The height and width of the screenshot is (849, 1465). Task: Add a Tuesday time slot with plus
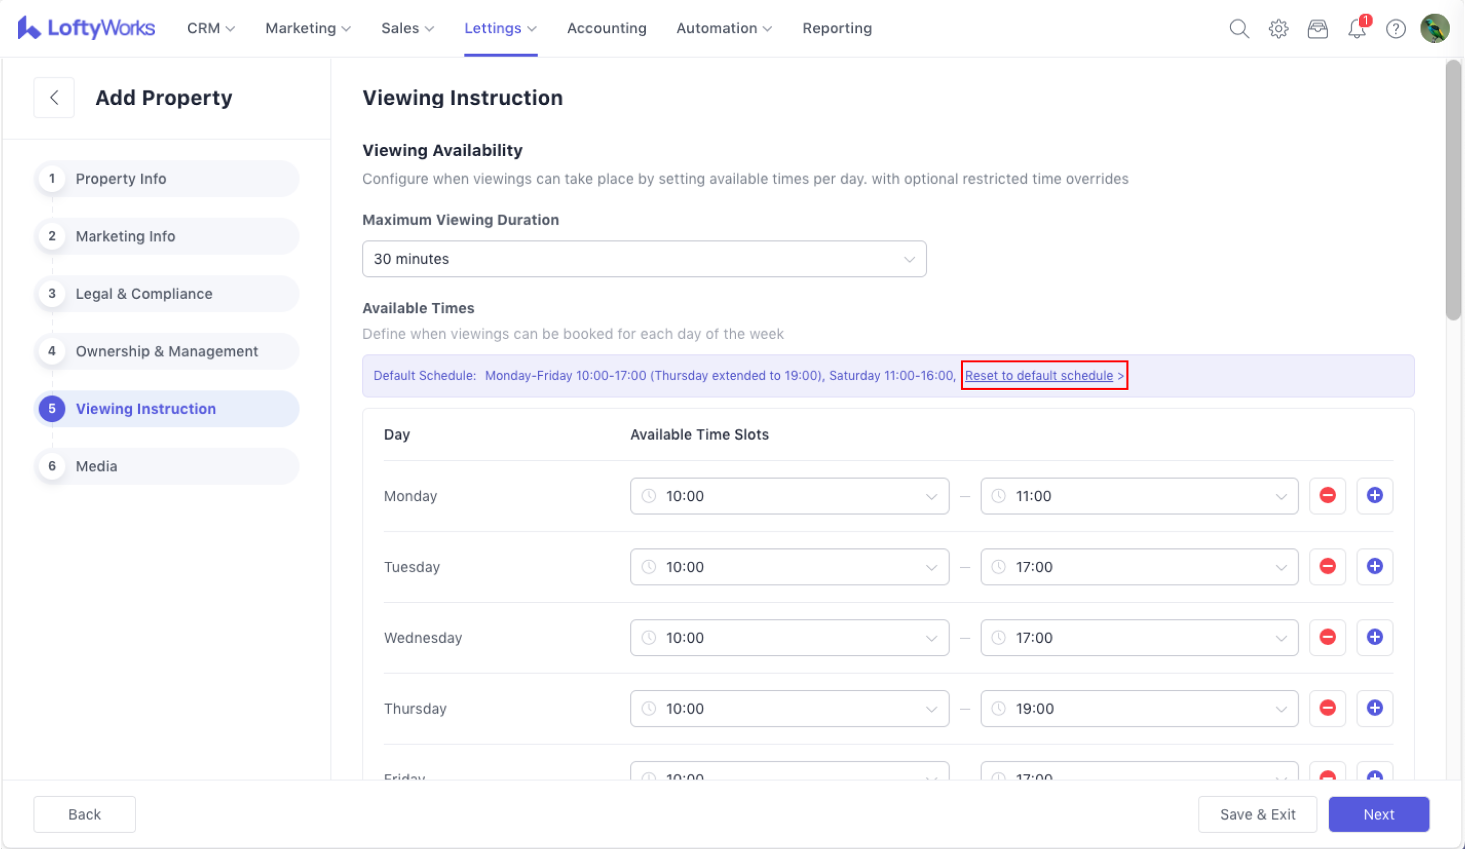coord(1375,566)
